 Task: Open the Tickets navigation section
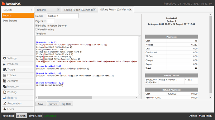[x=18, y=70]
